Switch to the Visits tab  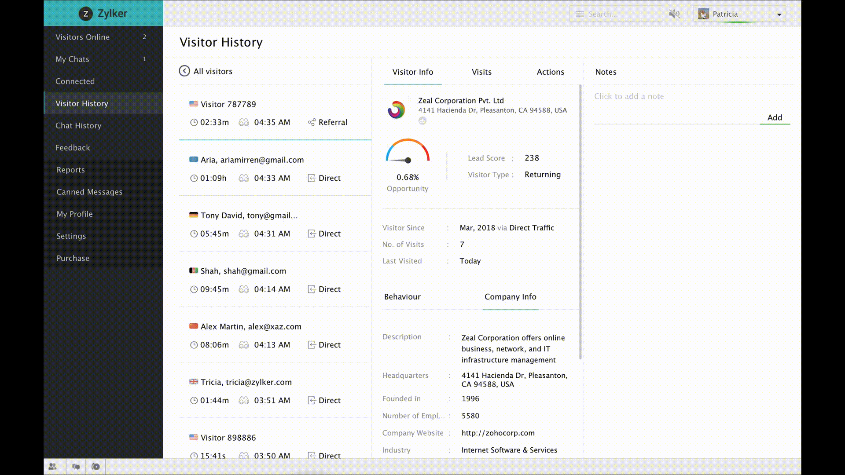[481, 72]
